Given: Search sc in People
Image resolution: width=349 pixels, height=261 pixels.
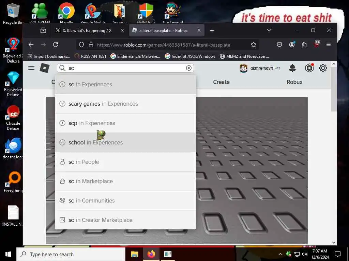Looking at the screenshot, I should tap(125, 162).
